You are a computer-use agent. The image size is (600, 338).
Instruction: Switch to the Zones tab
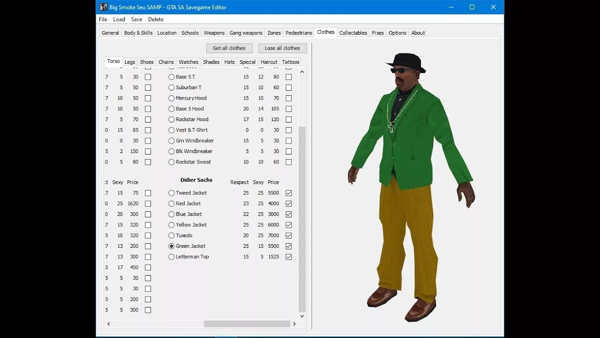coord(274,33)
